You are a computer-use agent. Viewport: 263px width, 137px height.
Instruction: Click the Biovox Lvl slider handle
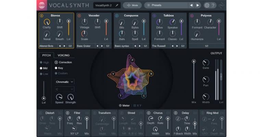point(68,21)
